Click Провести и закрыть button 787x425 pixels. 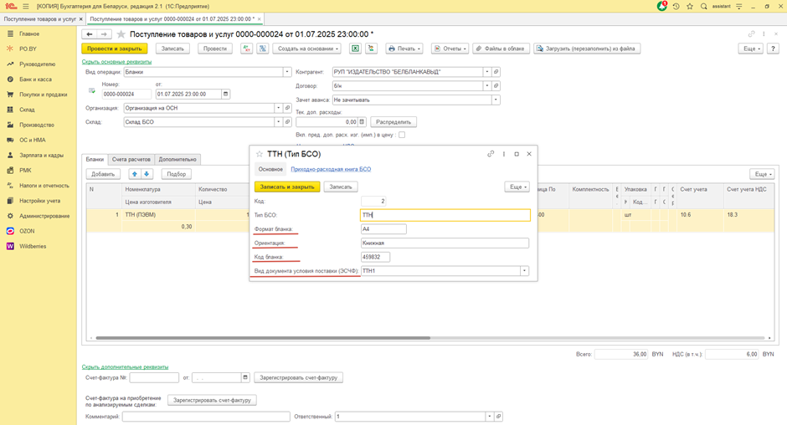click(x=115, y=49)
